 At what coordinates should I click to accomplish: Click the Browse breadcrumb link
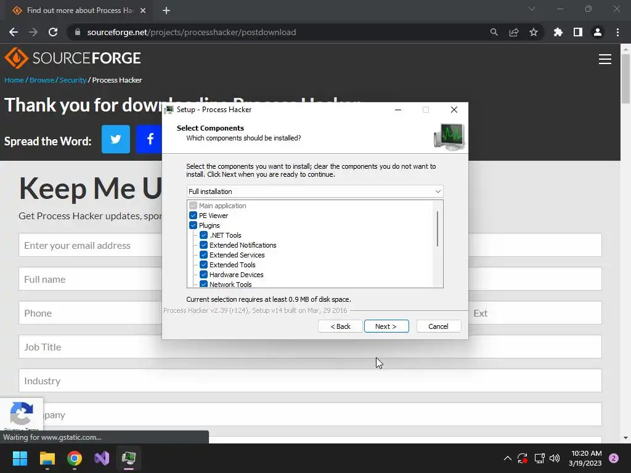click(x=41, y=80)
